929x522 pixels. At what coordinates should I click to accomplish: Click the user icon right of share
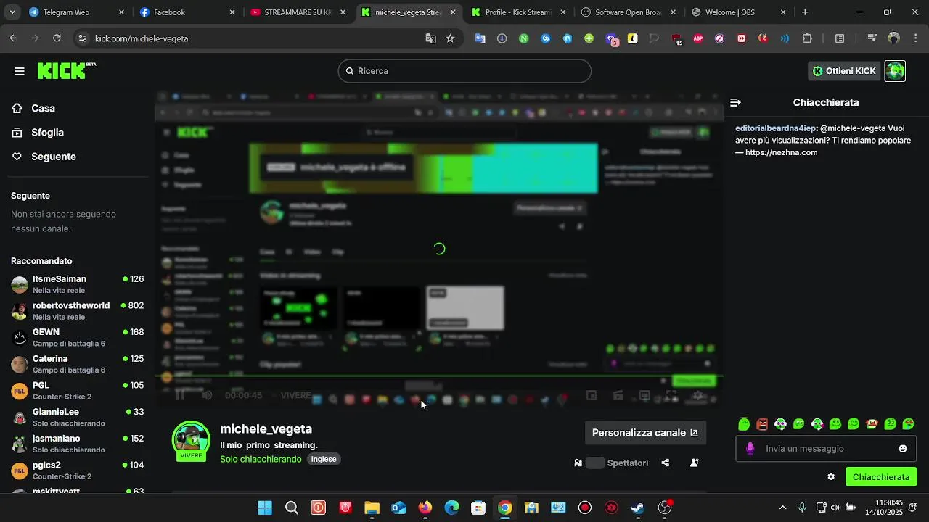[695, 463]
